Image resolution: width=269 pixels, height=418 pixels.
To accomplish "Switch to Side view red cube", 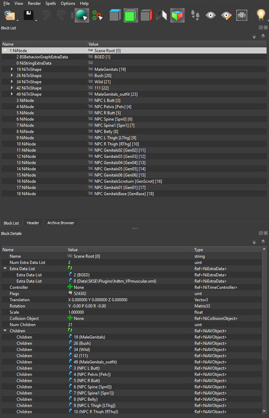I will click(x=146, y=15).
